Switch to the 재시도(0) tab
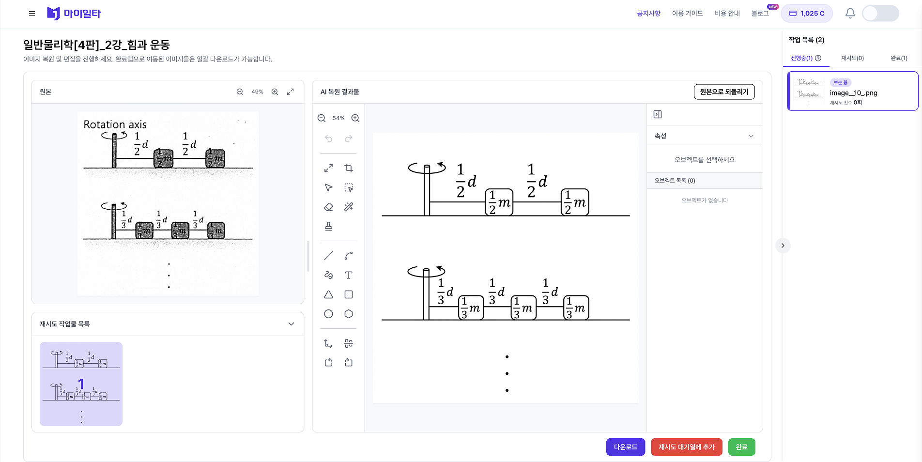Viewport: 922px width, 462px height. point(852,58)
